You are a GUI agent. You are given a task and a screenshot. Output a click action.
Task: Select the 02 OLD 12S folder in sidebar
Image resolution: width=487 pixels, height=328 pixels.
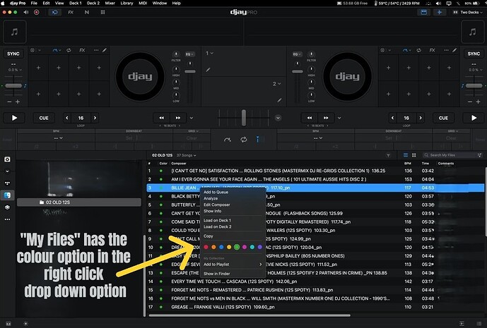pos(79,202)
